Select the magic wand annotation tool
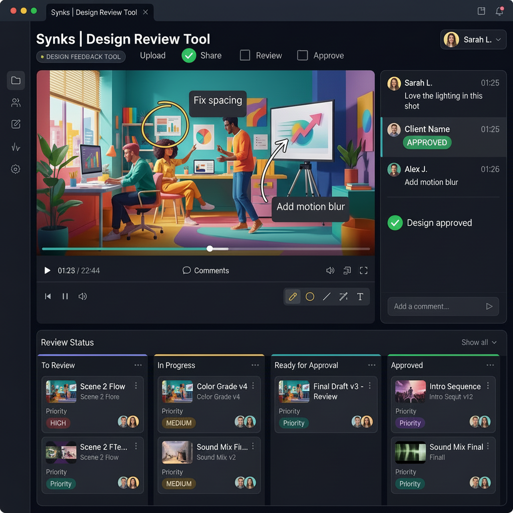 (343, 297)
